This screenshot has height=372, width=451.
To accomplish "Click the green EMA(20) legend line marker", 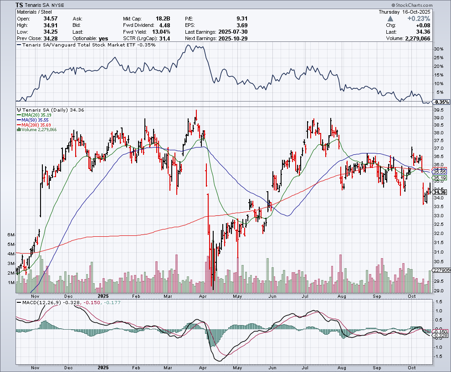I will 18,116.
